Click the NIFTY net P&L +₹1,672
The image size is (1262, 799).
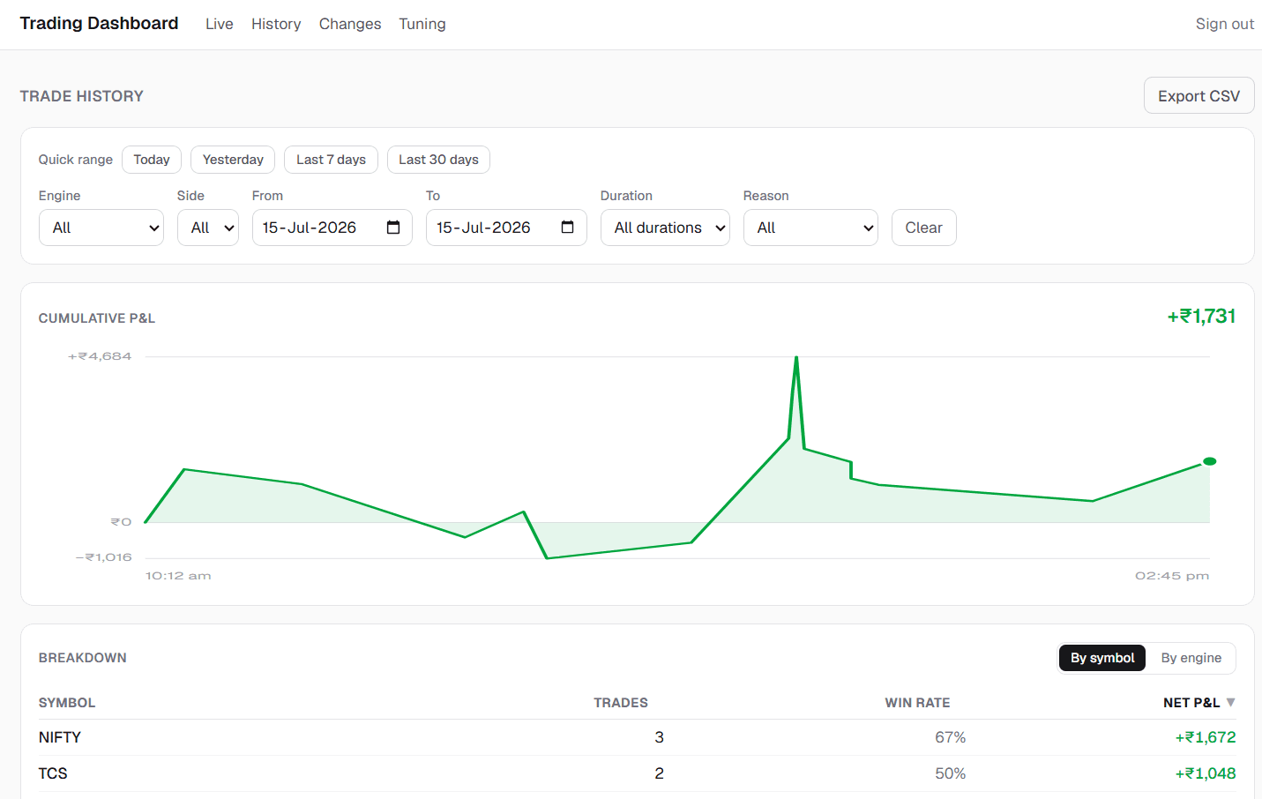[1206, 737]
